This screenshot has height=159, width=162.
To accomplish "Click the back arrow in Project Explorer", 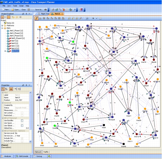I will 13,17.
